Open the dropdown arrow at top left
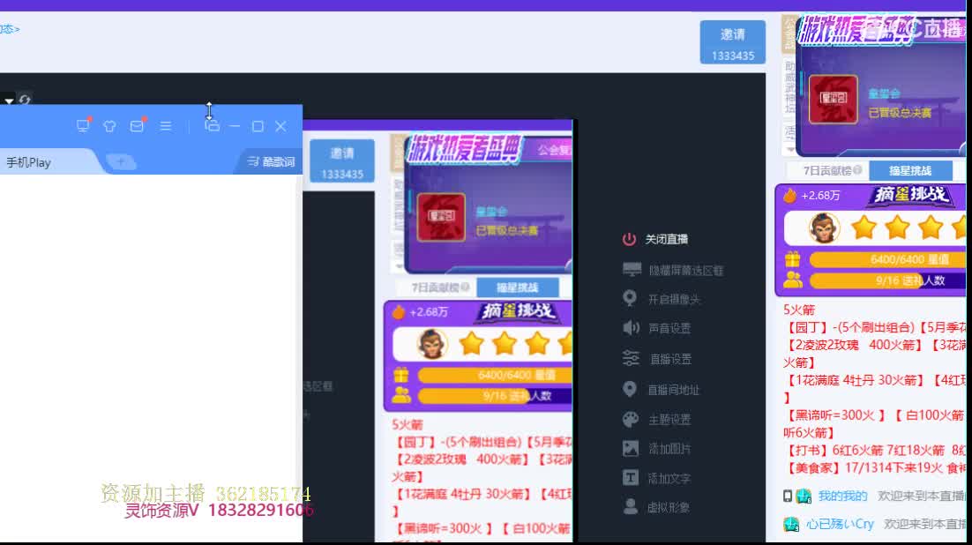Screen dimensions: 972x545 pyautogui.click(x=9, y=99)
